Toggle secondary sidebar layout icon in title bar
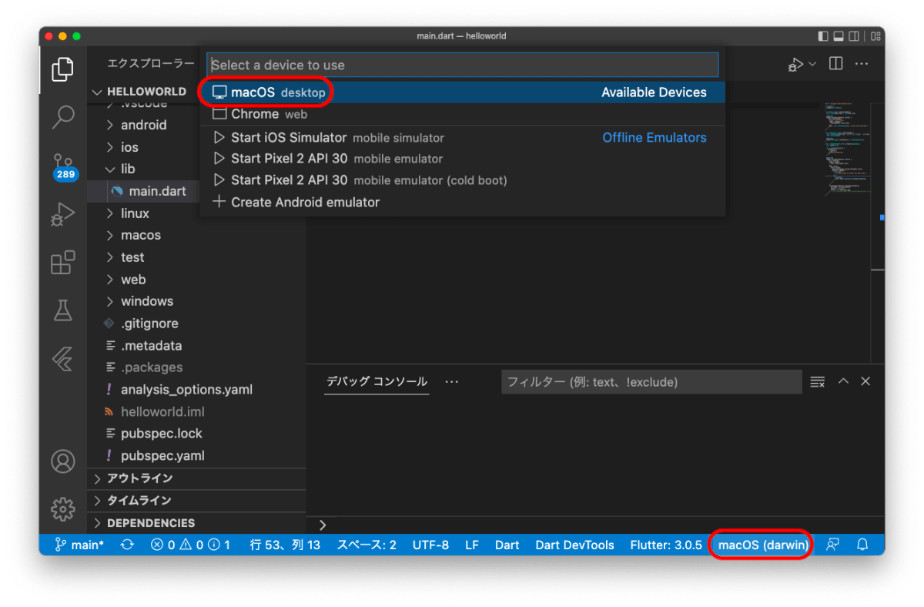924x607 pixels. click(854, 36)
